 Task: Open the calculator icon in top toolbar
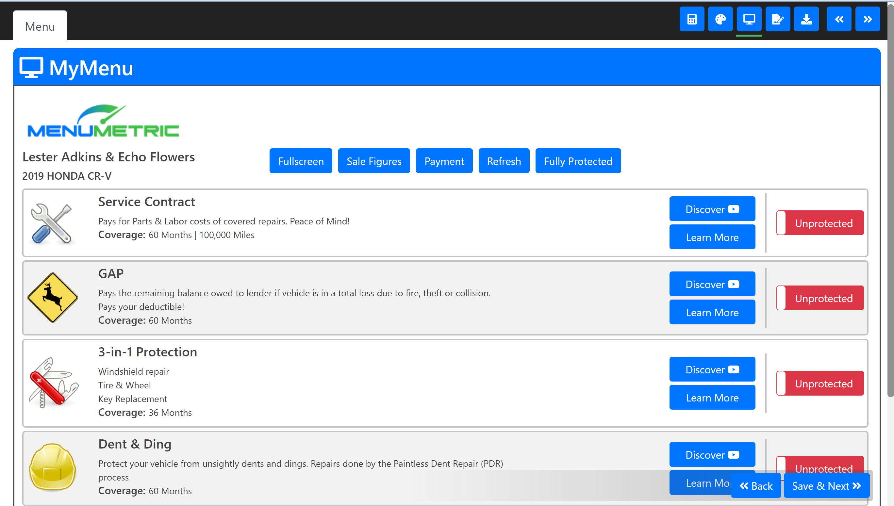tap(692, 19)
